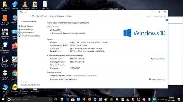Click the microphone icon in taskbar search

(50, 99)
